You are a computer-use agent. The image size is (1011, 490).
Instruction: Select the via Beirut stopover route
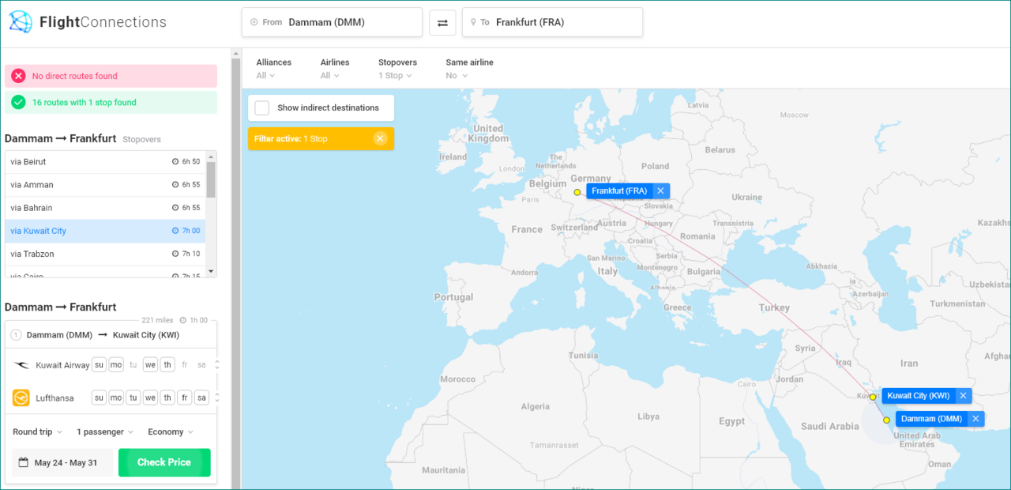coord(105,162)
